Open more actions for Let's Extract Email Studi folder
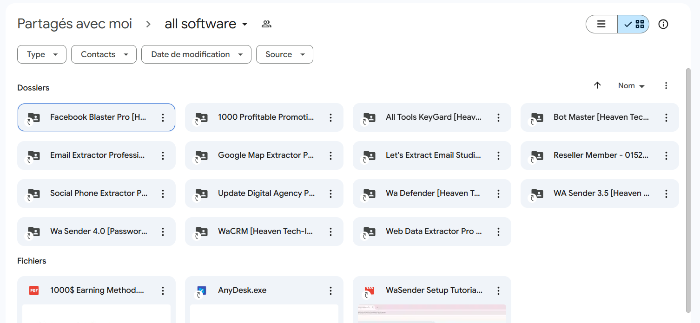The width and height of the screenshot is (700, 323). pos(499,155)
